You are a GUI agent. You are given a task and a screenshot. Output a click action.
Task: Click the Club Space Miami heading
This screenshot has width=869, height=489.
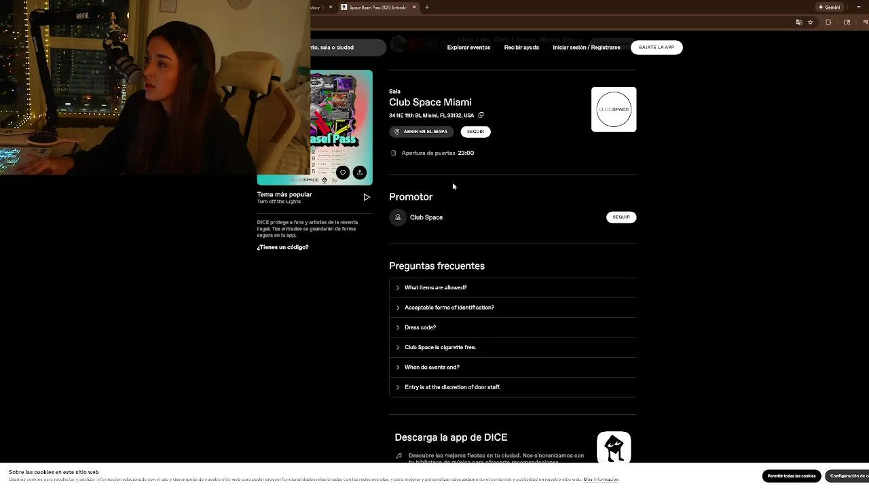pyautogui.click(x=430, y=103)
